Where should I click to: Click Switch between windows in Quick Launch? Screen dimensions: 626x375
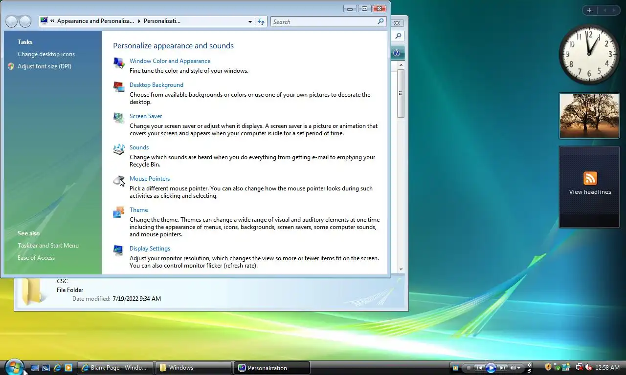[x=46, y=368]
